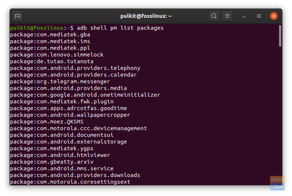
Task: Click the window title pulkit@fosslinux: ~
Action: pos(146,16)
